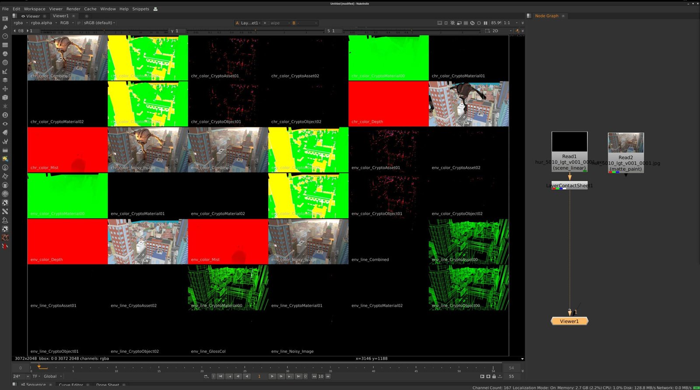Open the Render menu
This screenshot has width=700, height=390.
(x=73, y=9)
